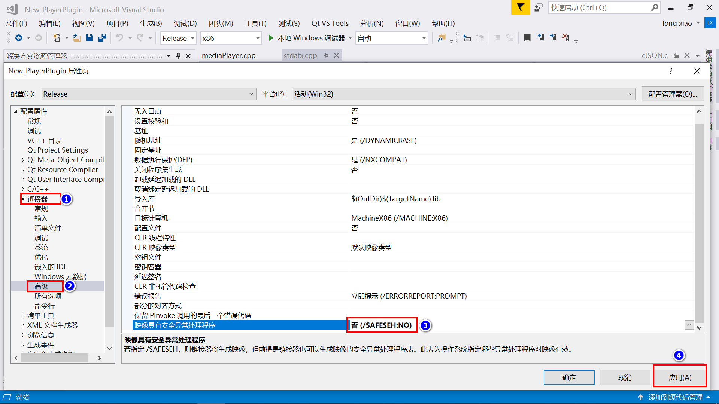The image size is (719, 404).
Task: Toggle pin on Solution Explorer panel
Action: click(178, 56)
